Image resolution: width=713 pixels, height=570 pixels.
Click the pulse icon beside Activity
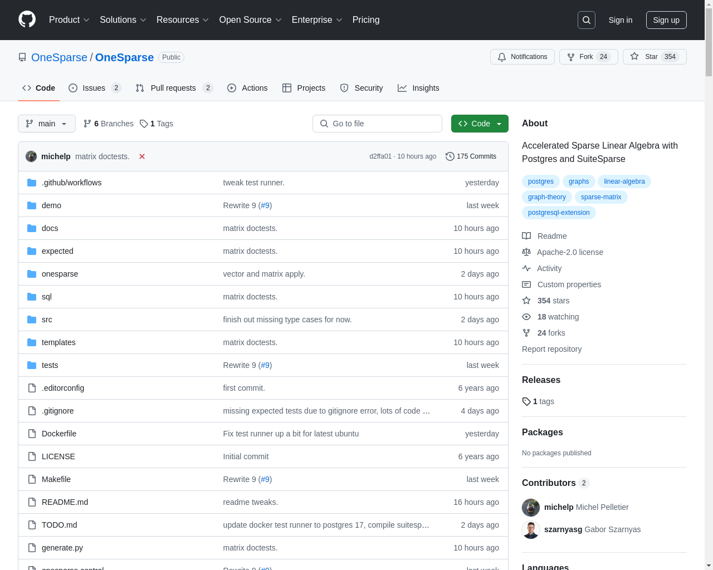[x=526, y=268]
